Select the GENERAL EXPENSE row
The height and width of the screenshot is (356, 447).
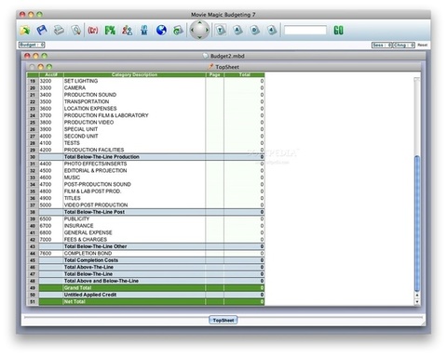[145, 232]
